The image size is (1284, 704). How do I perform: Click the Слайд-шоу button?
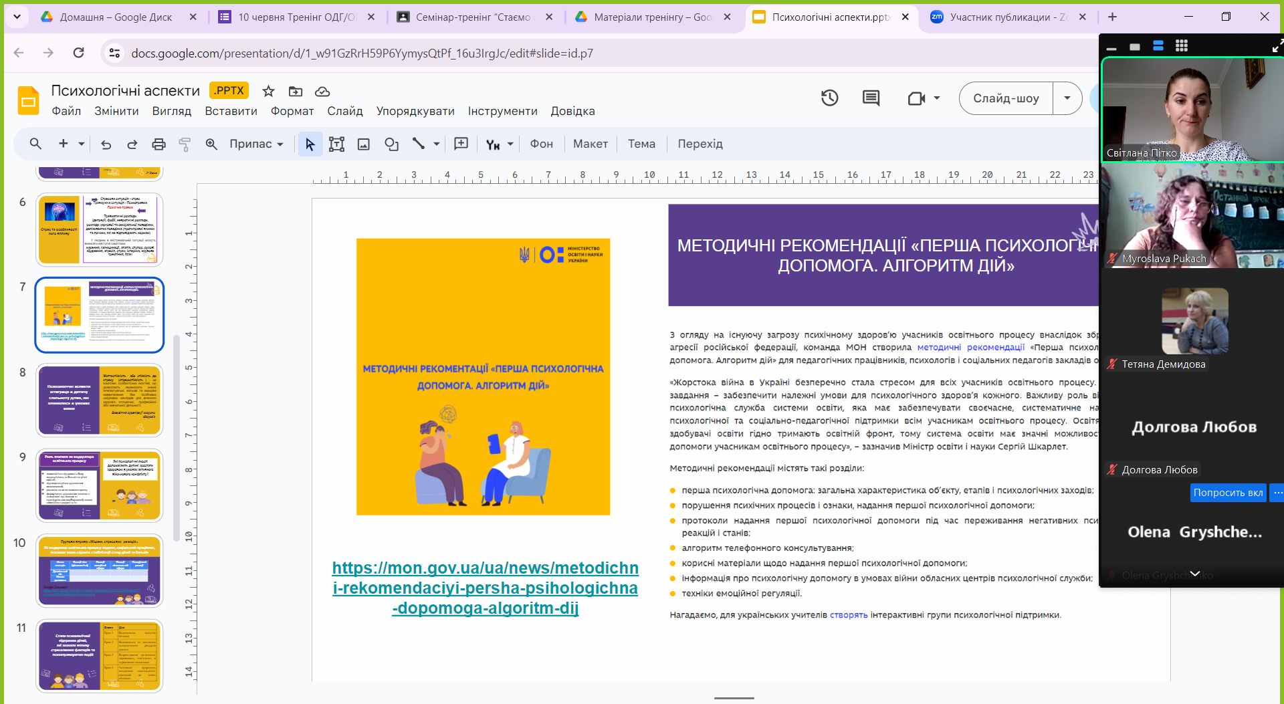pyautogui.click(x=1006, y=98)
